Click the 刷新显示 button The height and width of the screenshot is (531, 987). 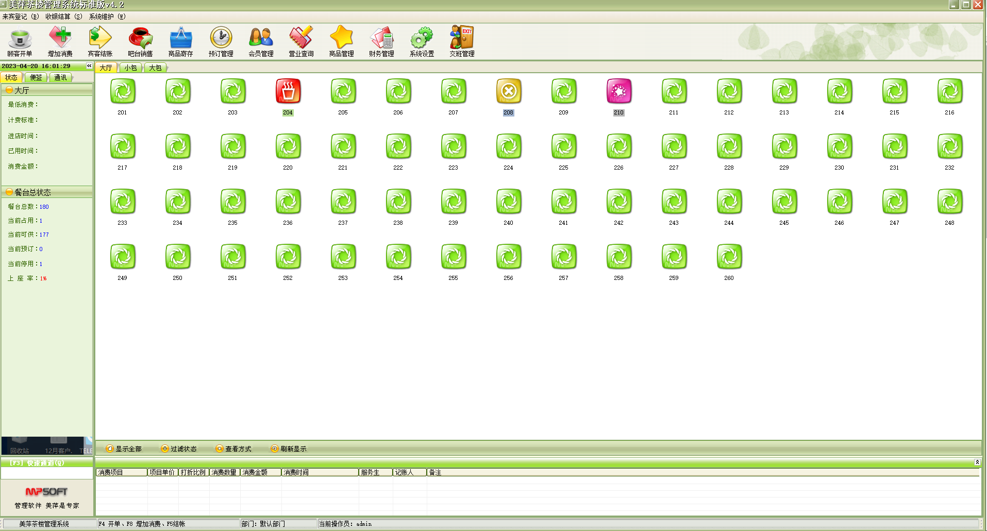point(289,449)
